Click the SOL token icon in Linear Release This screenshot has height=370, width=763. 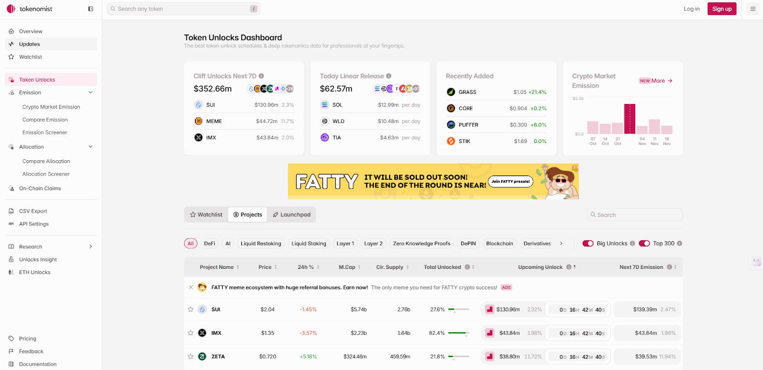[x=325, y=105]
